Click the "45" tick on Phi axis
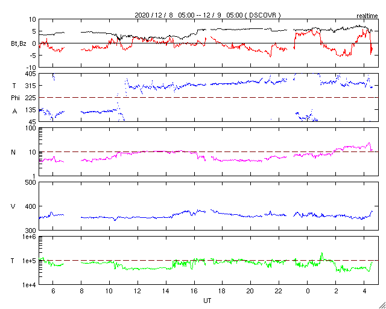This screenshot has height=309, width=386. (x=33, y=122)
